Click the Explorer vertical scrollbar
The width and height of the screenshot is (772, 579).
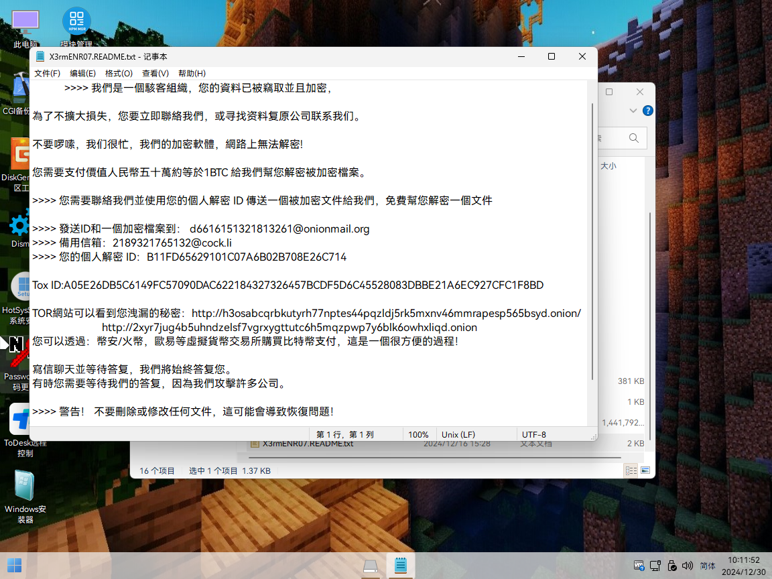pos(650,325)
